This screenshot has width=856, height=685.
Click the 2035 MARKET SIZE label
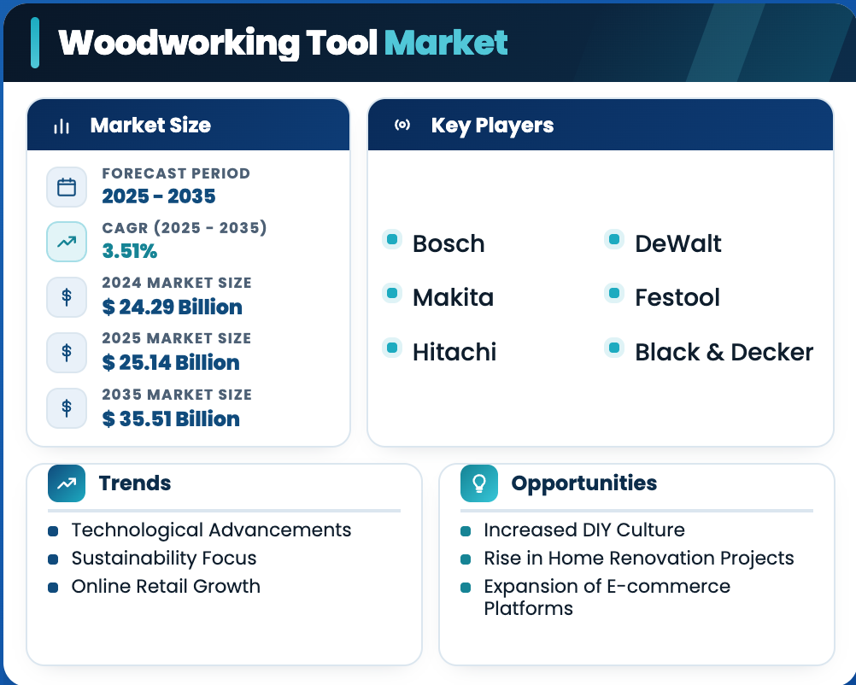(x=177, y=395)
